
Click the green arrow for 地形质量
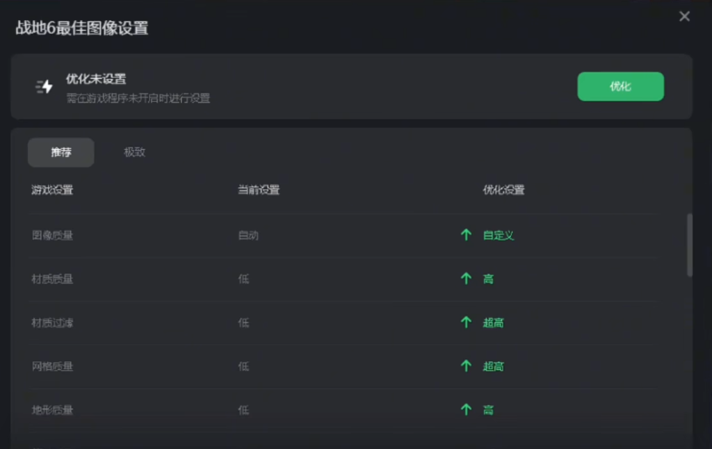[466, 410]
